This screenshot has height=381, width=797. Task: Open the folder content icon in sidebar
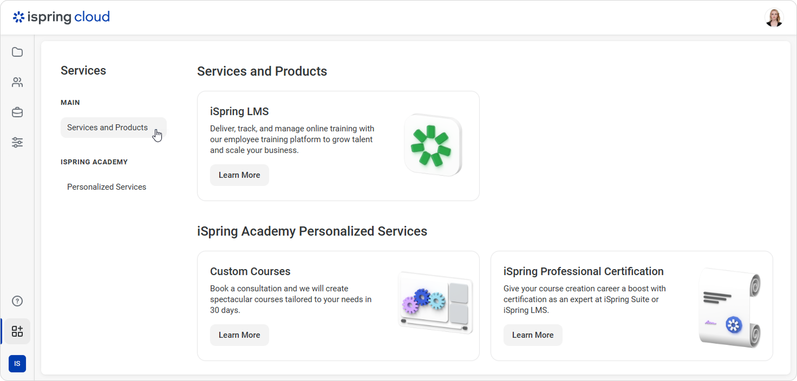pyautogui.click(x=17, y=52)
